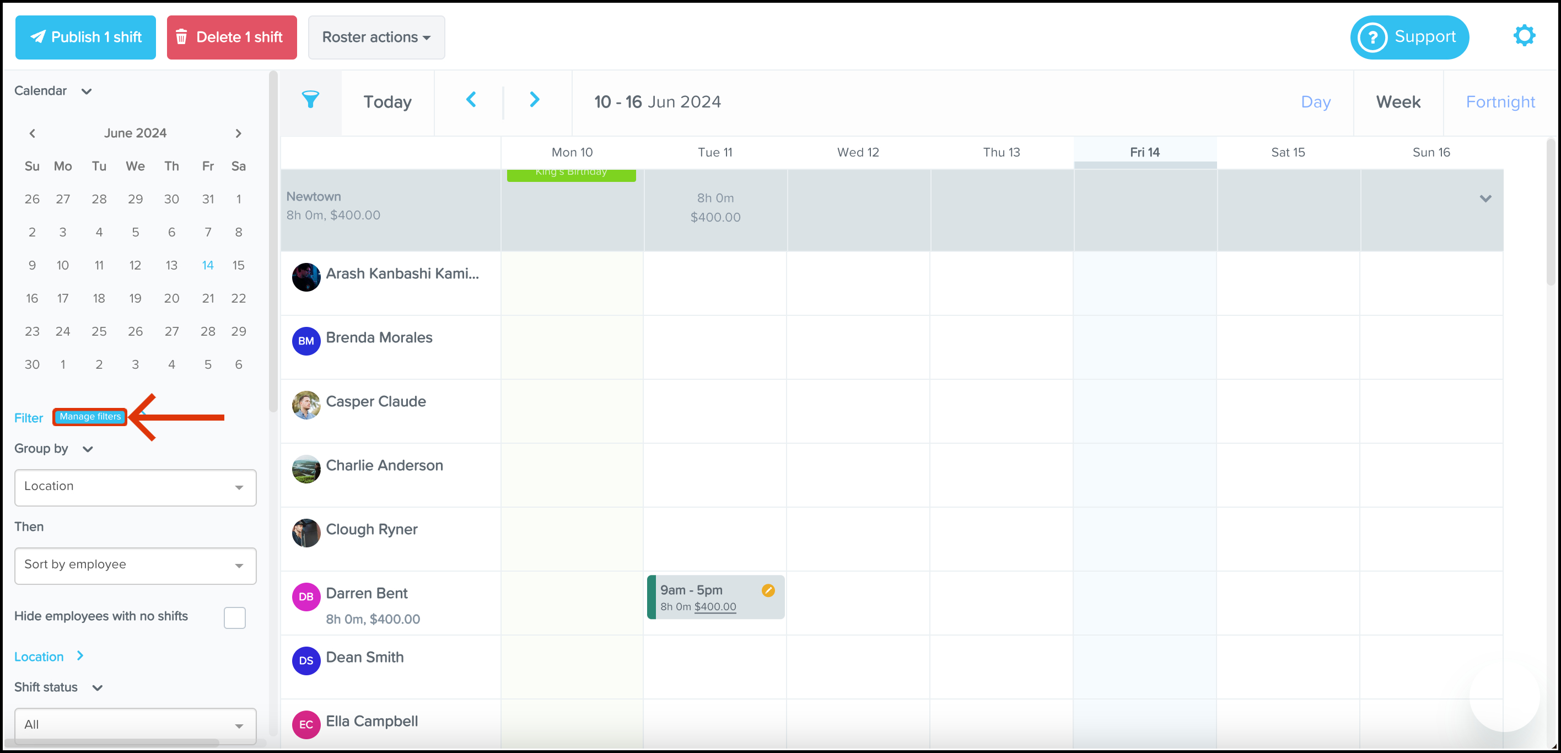
Task: Toggle Hide employees with no shifts checkbox
Action: coord(234,617)
